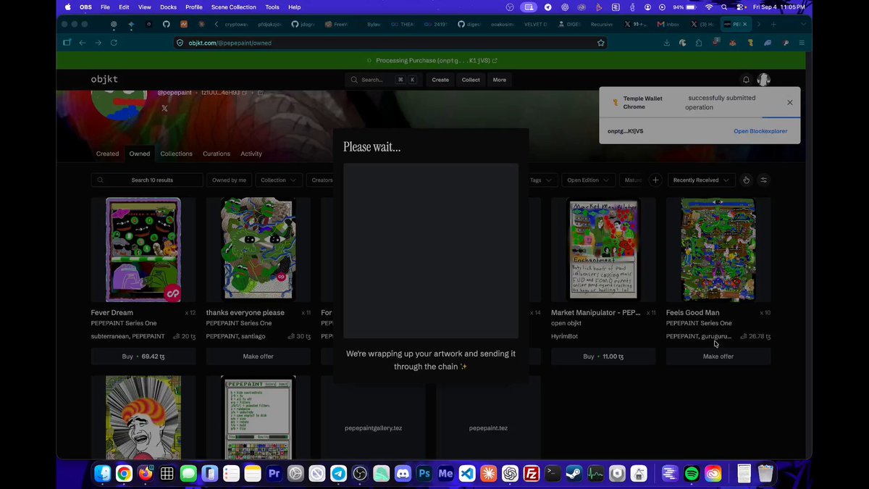Open the More menu in objkt header

click(x=500, y=80)
